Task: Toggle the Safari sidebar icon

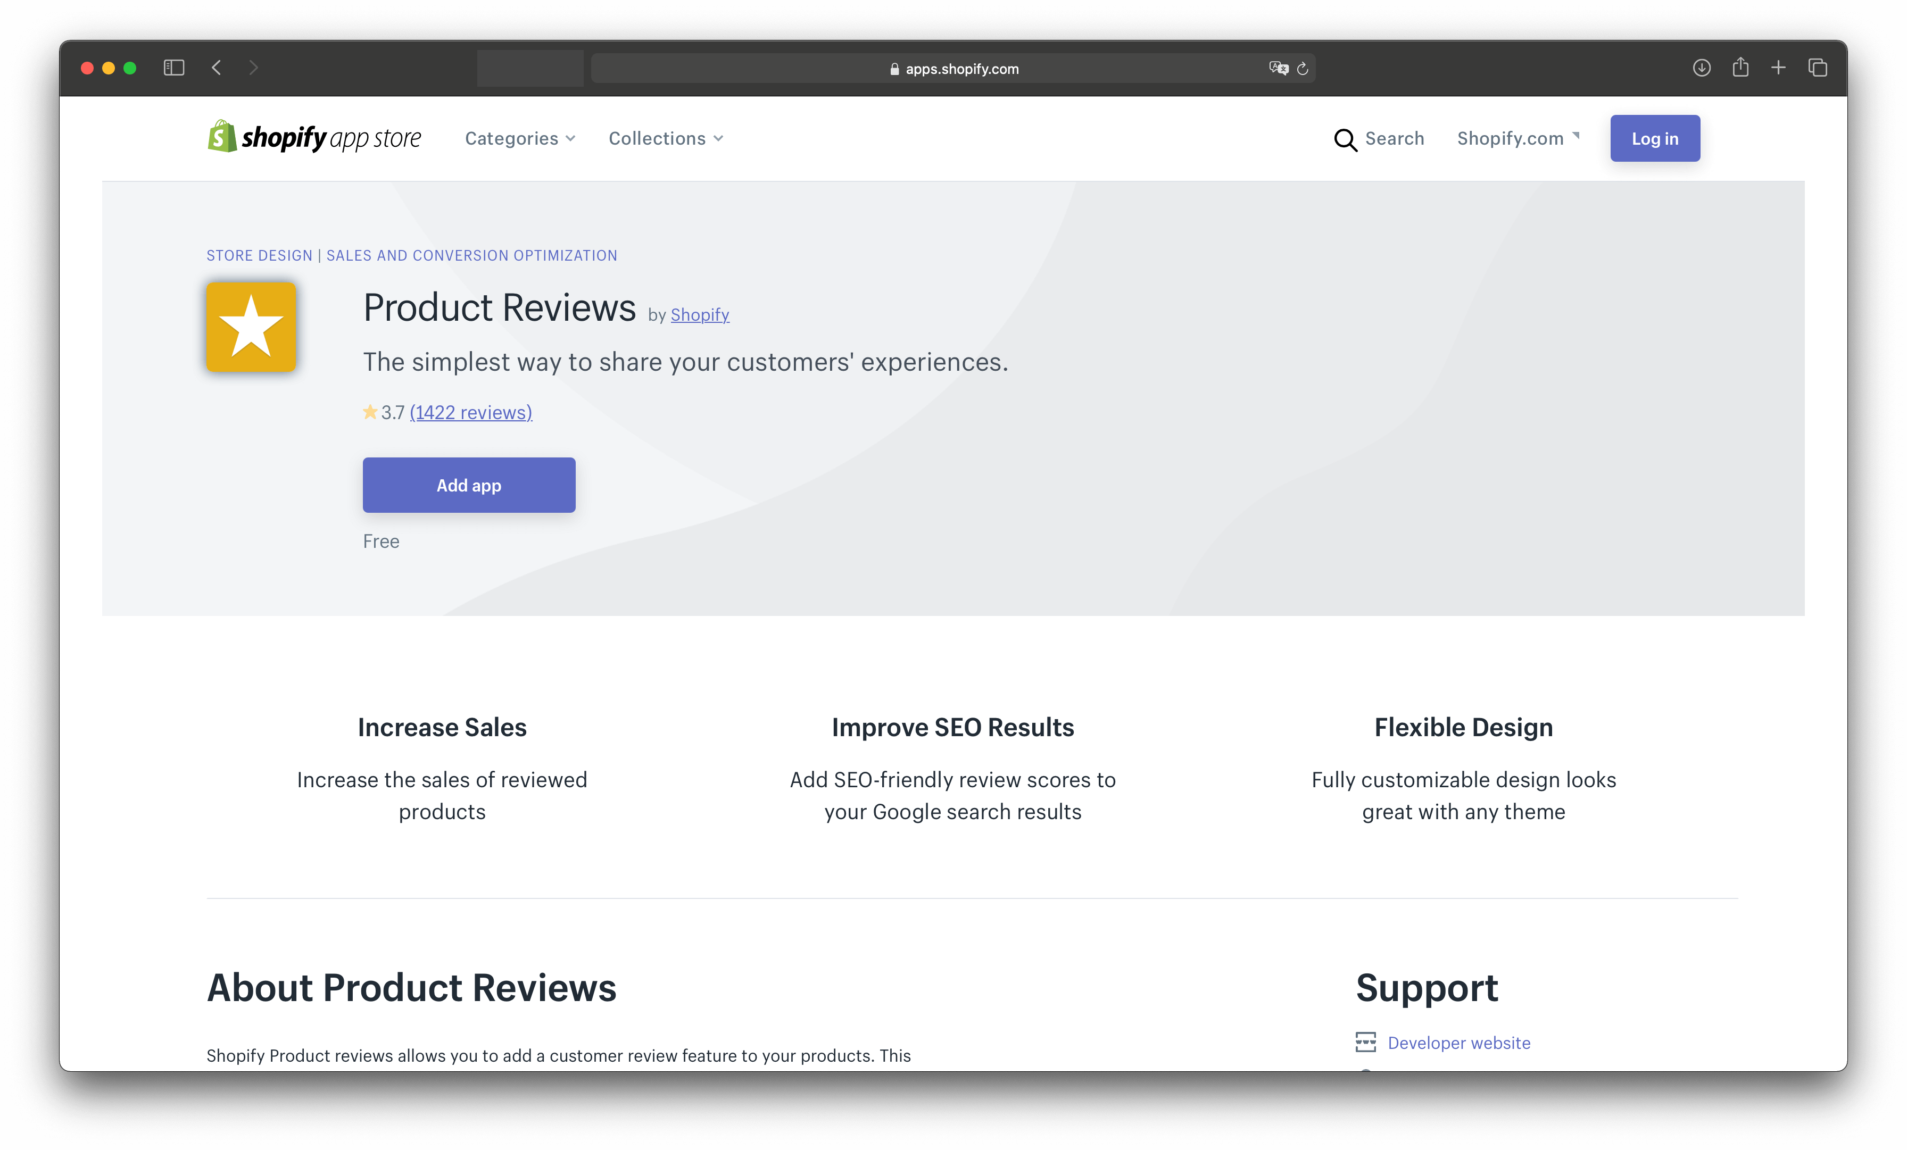Action: click(x=173, y=68)
